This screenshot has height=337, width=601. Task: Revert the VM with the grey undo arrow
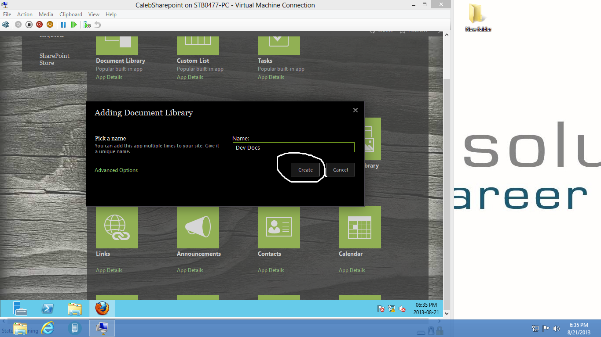coord(98,25)
